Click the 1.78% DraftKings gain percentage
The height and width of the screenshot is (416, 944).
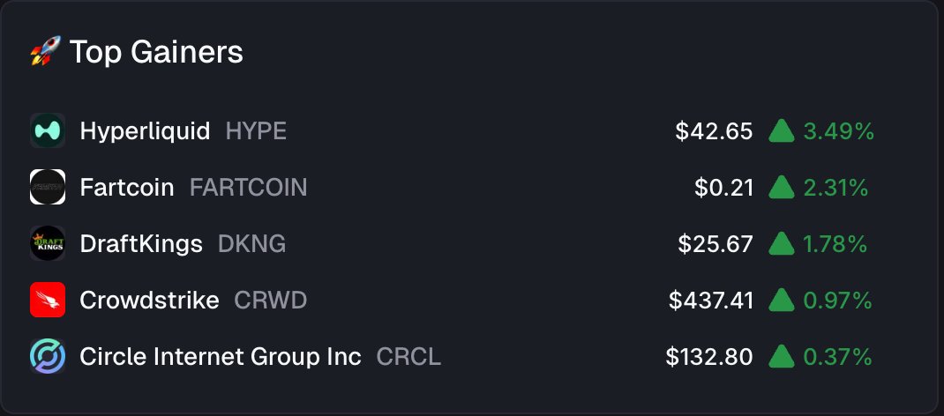tap(835, 244)
